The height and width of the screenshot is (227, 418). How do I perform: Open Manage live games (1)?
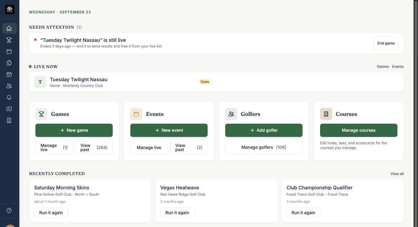coord(54,148)
